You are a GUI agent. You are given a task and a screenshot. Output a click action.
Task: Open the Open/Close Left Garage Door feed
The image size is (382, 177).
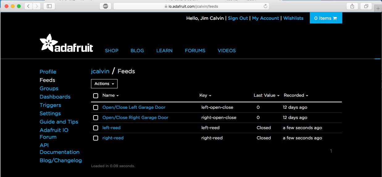tap(134, 107)
